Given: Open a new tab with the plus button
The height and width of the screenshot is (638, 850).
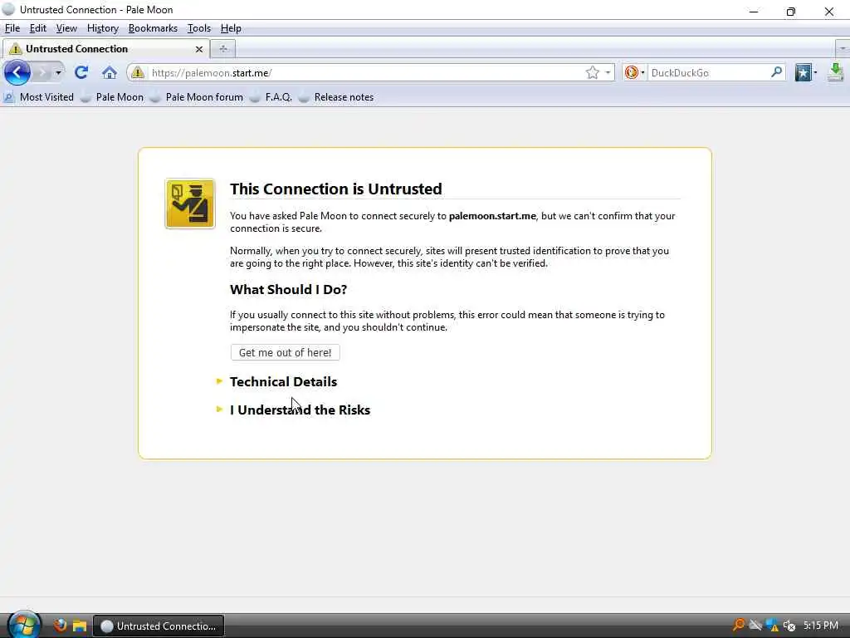Looking at the screenshot, I should (222, 49).
